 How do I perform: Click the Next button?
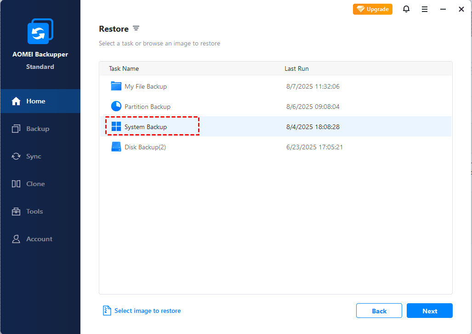[x=429, y=311]
